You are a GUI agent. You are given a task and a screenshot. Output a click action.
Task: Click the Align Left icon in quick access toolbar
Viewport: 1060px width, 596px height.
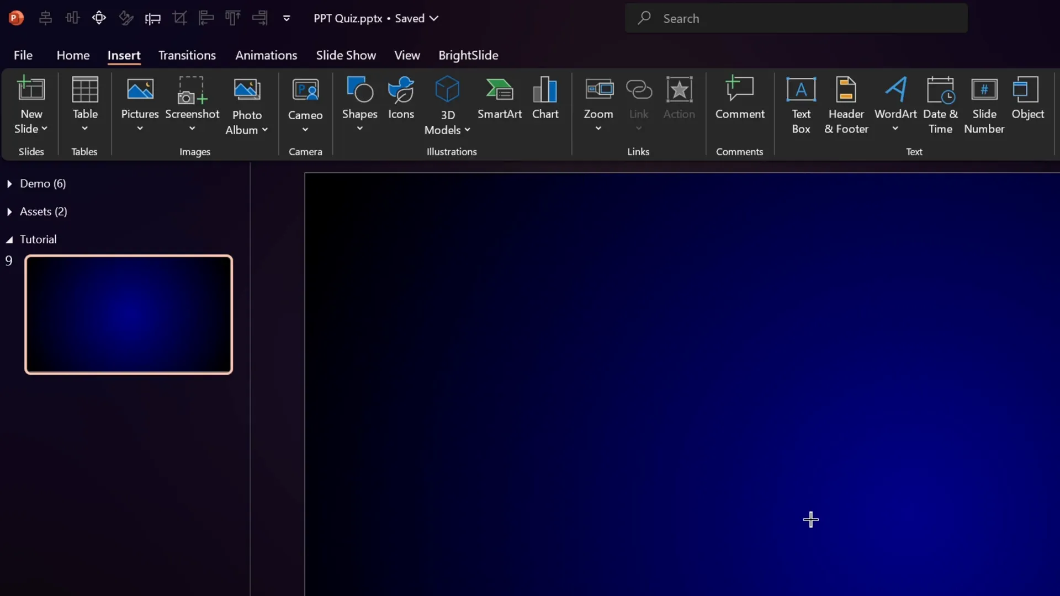[206, 18]
